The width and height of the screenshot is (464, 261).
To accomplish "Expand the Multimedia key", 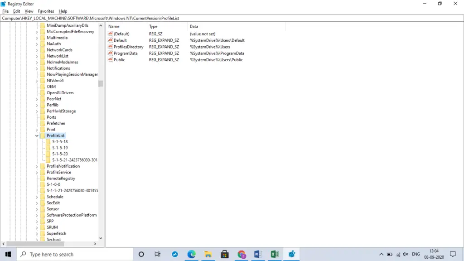I will click(x=37, y=38).
